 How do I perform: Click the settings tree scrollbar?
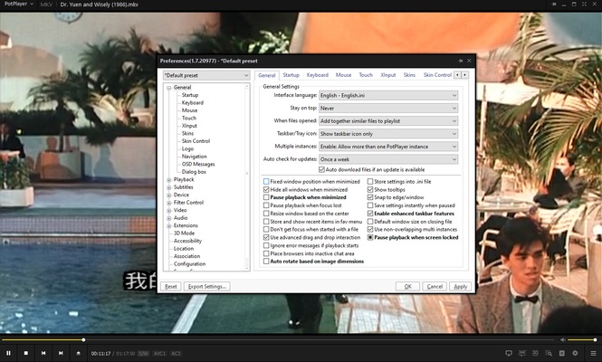point(247,177)
